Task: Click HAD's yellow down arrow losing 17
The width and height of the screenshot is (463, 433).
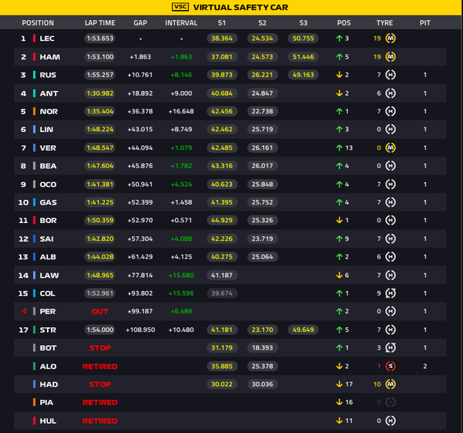Action: pyautogui.click(x=340, y=384)
